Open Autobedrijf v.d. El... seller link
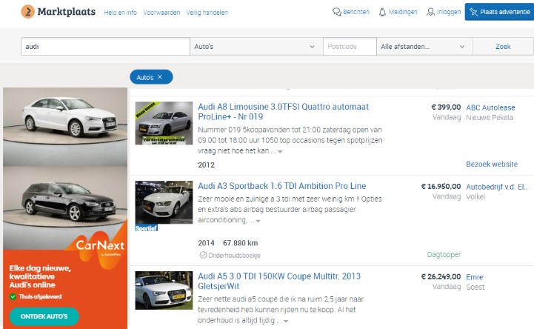 [x=497, y=187]
